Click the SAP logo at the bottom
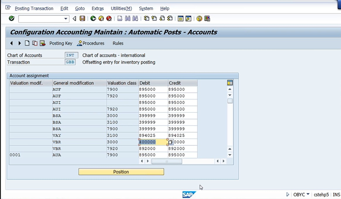 tap(189, 194)
